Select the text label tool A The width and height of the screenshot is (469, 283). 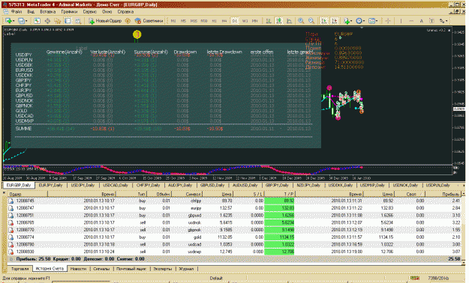421,21
